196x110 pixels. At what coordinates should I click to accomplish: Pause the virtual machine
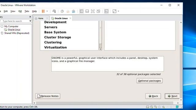click(43, 11)
